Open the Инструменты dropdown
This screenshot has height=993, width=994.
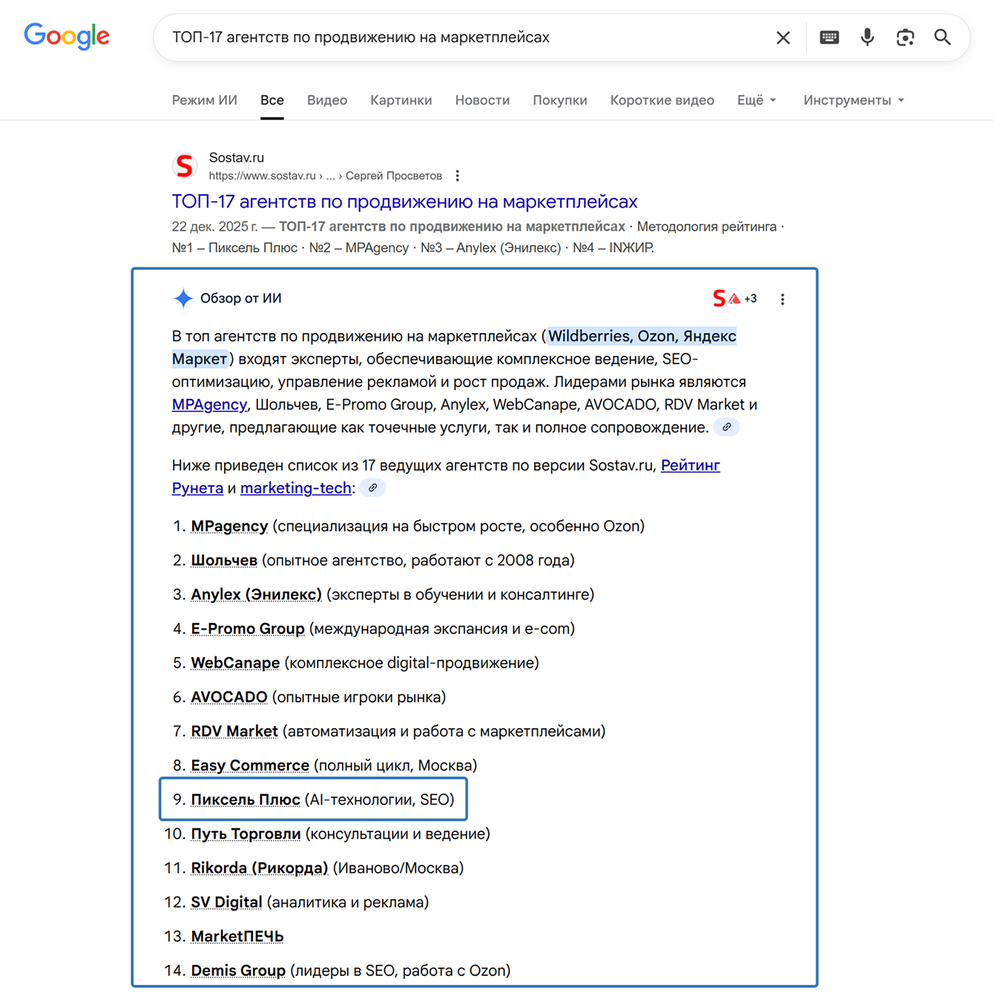[853, 100]
